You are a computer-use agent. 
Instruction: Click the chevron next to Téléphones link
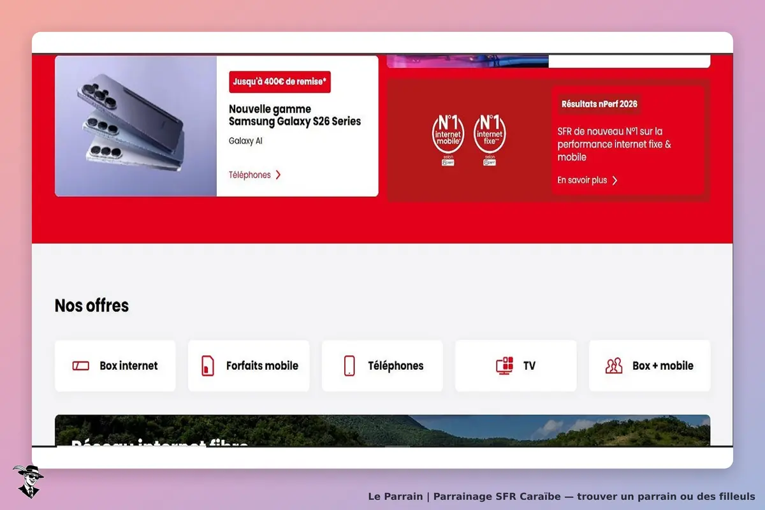pos(278,175)
